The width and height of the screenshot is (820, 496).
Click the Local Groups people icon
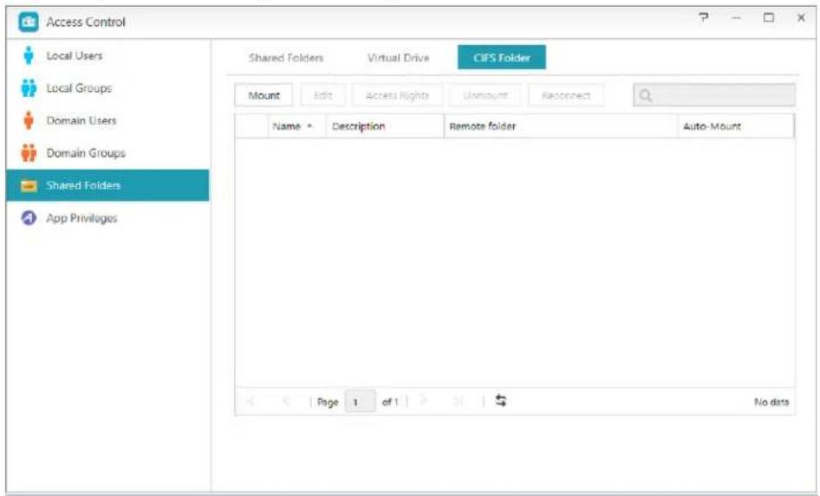click(x=29, y=88)
